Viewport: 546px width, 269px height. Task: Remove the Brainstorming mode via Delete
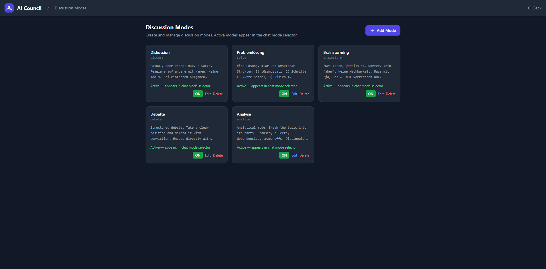(x=391, y=94)
